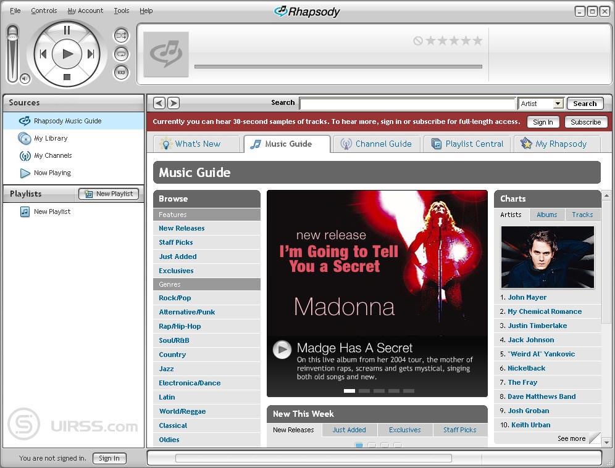Click the Subscribe button
Screen dimensions: 615x468
pyautogui.click(x=585, y=122)
